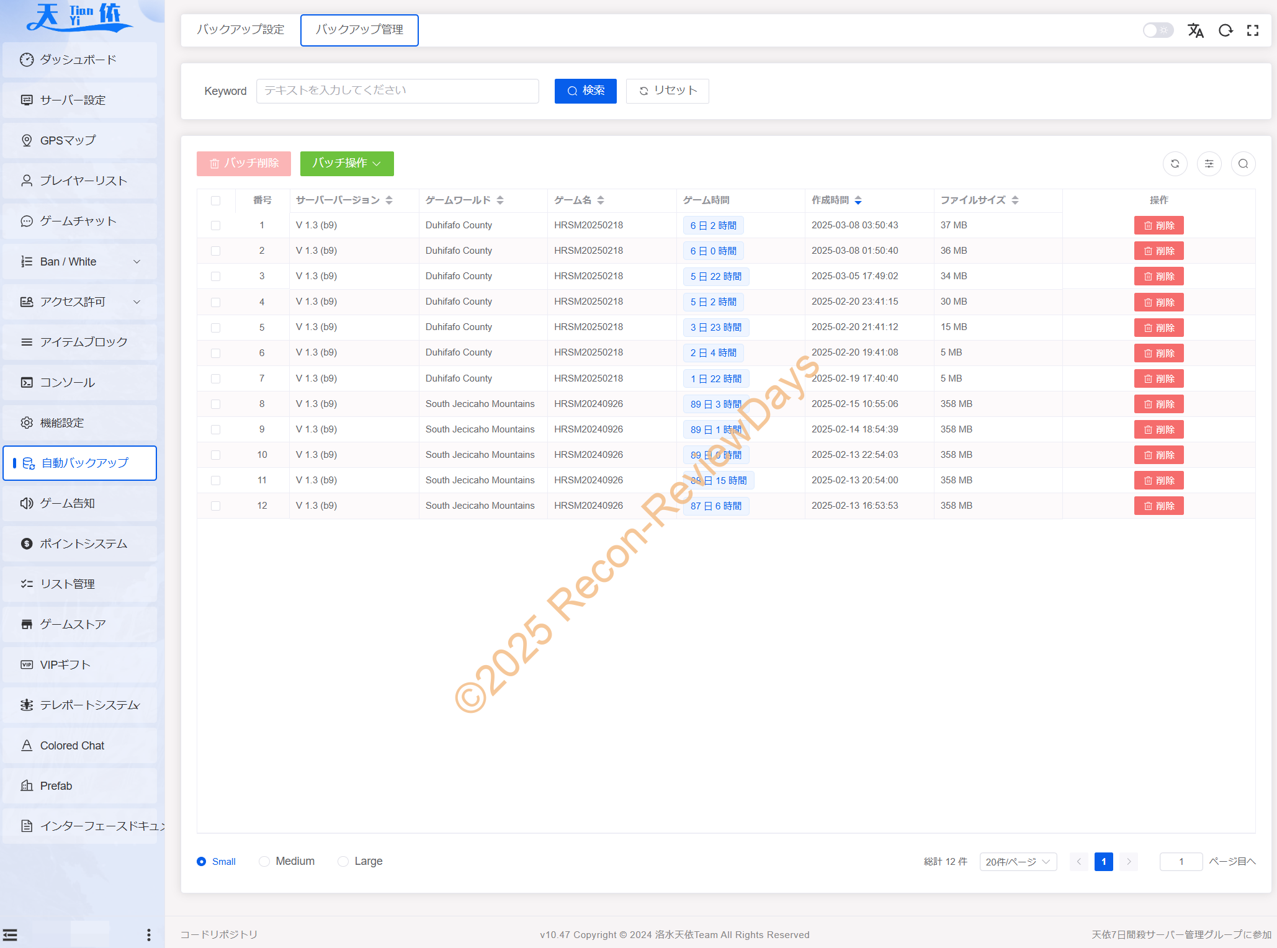This screenshot has width=1277, height=948.
Task: Switch to the バックアップ設定 tab
Action: 241,30
